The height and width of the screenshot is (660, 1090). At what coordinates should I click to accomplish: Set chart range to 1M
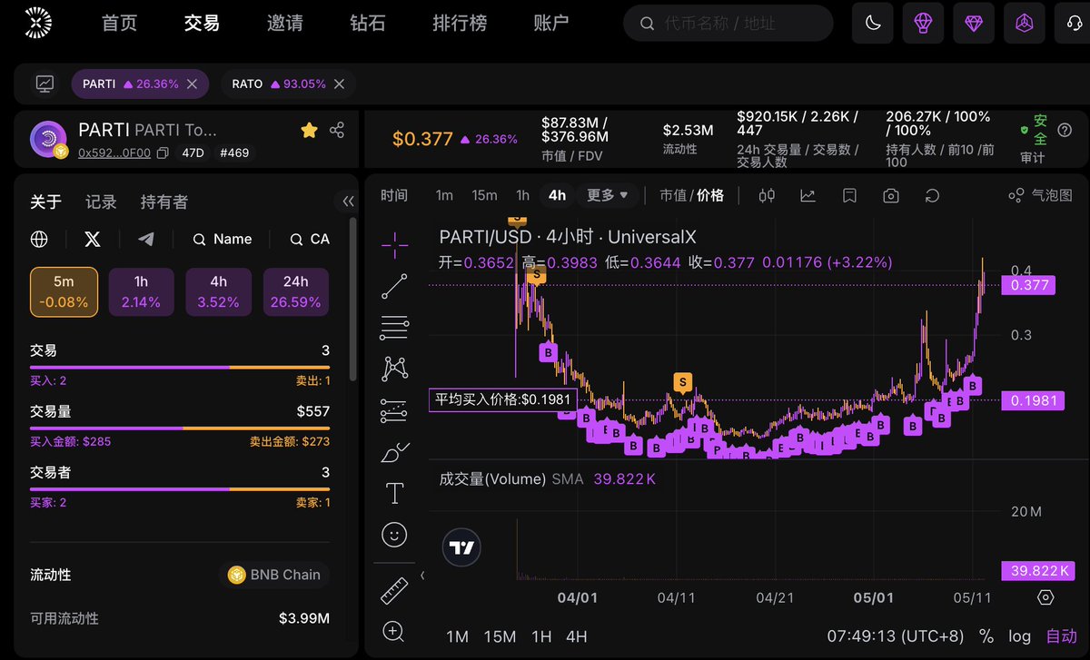click(x=458, y=636)
